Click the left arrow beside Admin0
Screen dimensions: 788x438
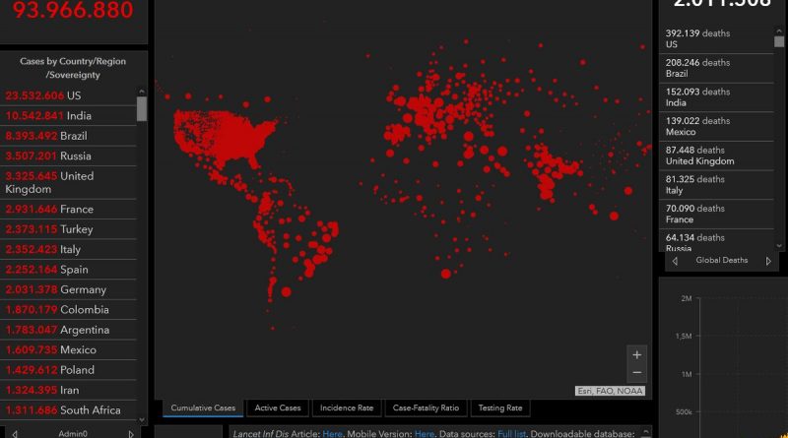pyautogui.click(x=14, y=433)
